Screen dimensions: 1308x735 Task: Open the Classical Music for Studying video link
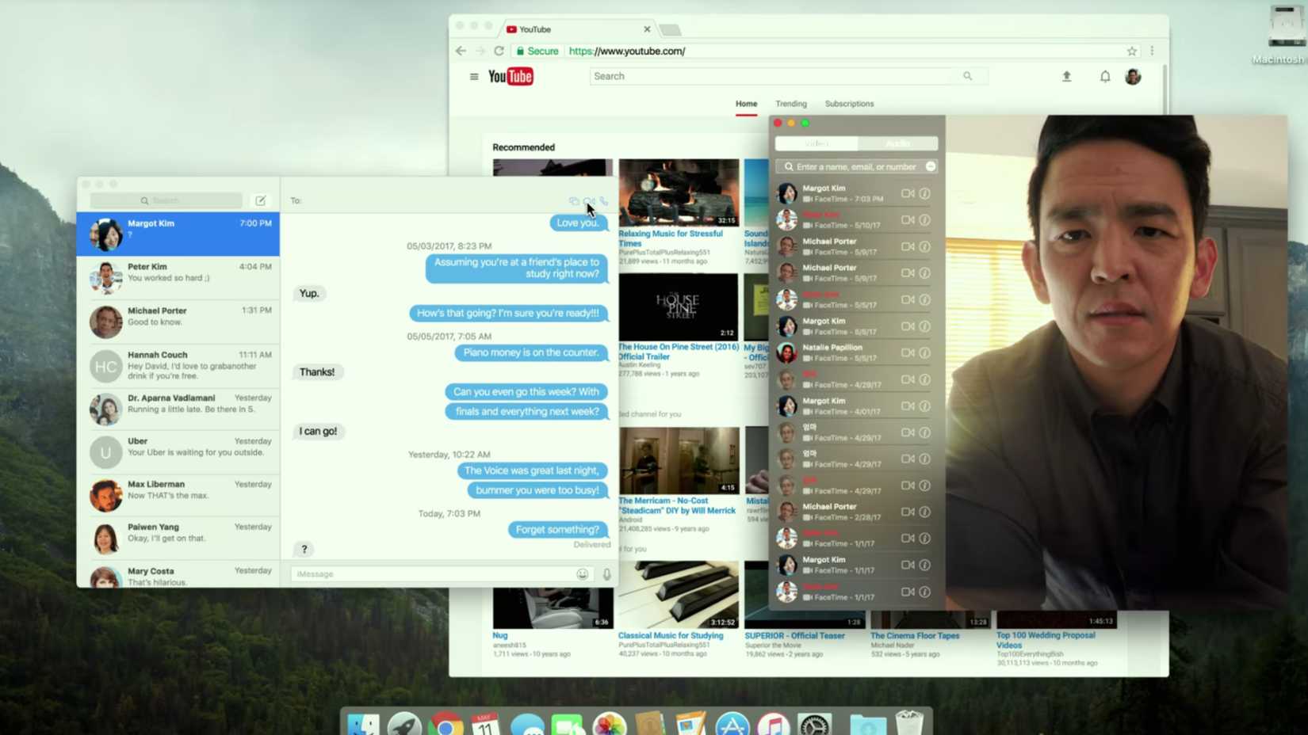[x=671, y=635]
